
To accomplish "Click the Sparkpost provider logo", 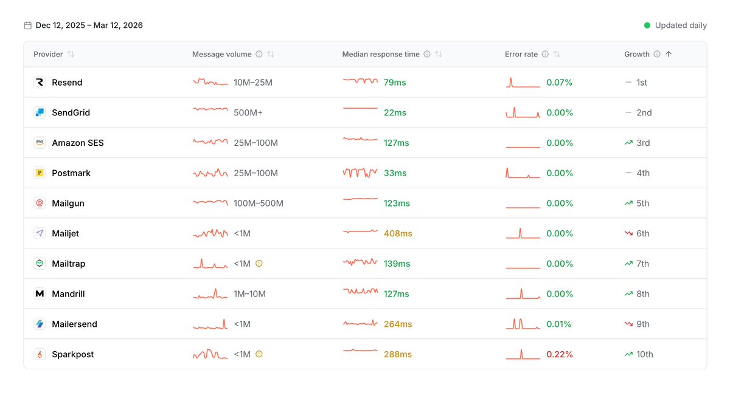I will 40,354.
